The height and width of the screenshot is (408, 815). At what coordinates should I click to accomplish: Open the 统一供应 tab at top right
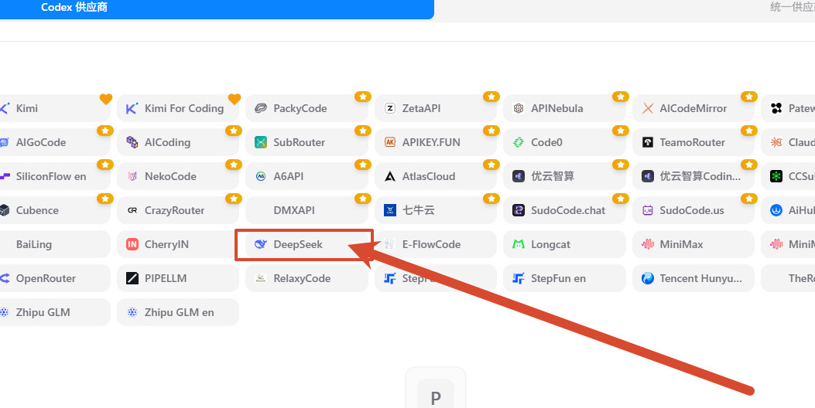point(792,7)
